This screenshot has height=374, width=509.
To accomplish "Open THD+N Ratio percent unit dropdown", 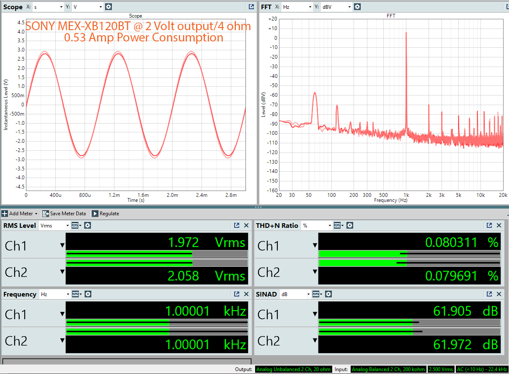I will pos(317,225).
